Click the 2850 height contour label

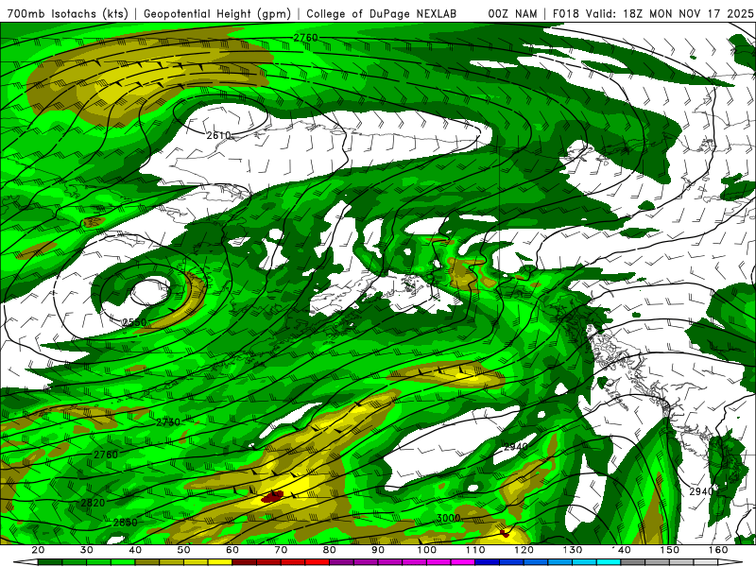pyautogui.click(x=126, y=523)
